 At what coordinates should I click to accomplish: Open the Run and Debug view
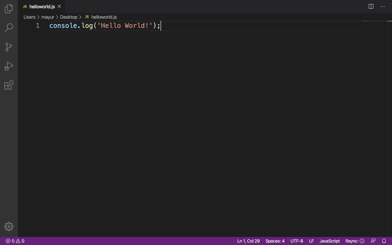tap(9, 66)
